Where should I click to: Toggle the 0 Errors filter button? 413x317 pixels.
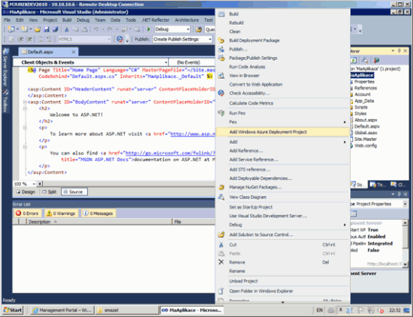[27, 213]
